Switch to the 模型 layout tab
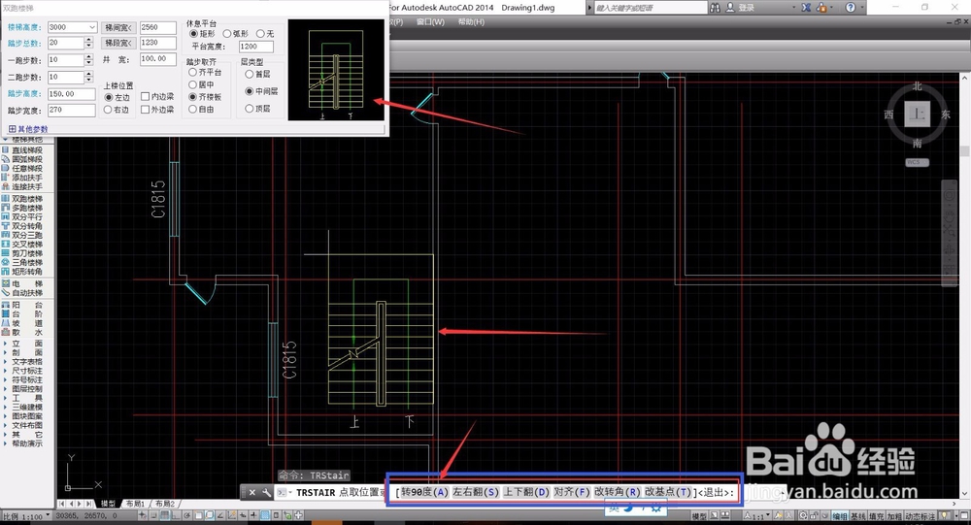This screenshot has height=525, width=971. 108,504
